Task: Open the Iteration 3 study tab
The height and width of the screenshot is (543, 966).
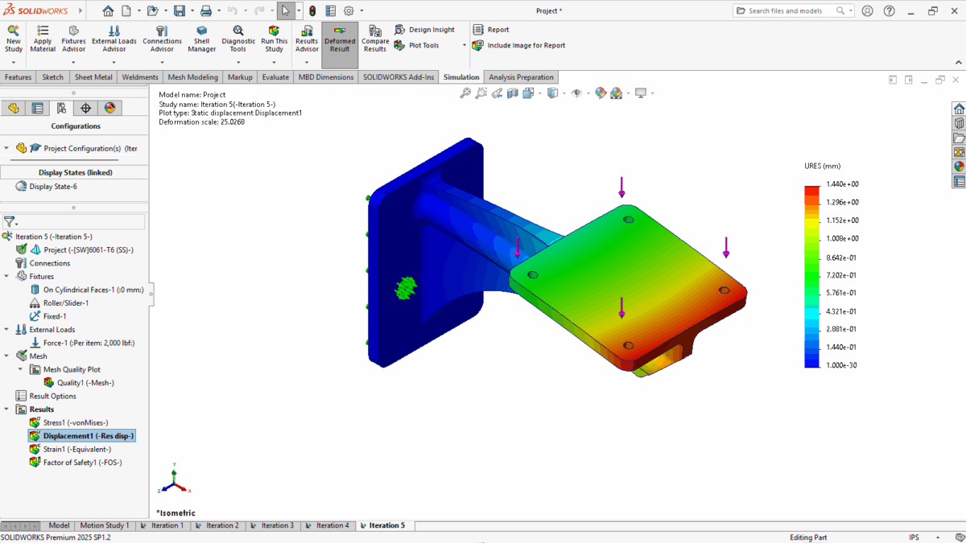Action: [271, 525]
